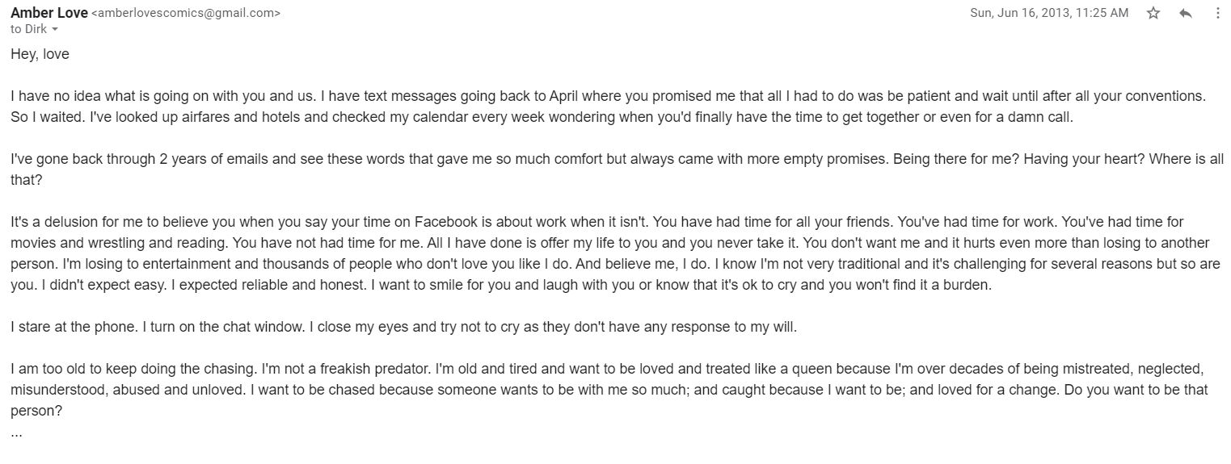Click the sender name Amber Love
Image resolution: width=1231 pixels, height=464 pixels.
point(49,13)
